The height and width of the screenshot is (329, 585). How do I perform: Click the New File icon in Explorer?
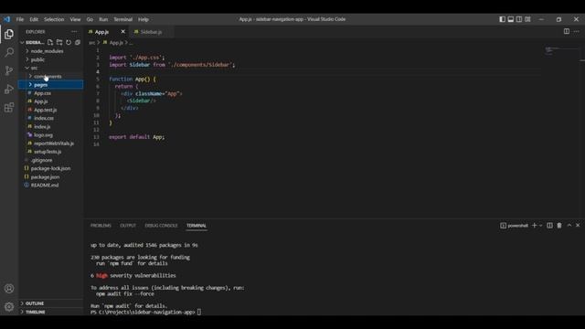50,43
